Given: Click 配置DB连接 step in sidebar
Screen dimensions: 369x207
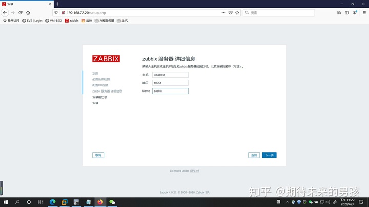Looking at the screenshot, I should pyautogui.click(x=100, y=85).
